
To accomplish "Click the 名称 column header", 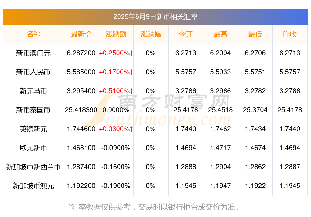I will (33, 34).
